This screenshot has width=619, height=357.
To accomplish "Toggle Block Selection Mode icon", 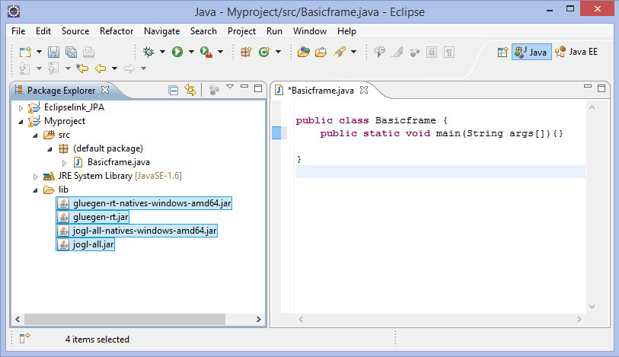I will [x=432, y=52].
